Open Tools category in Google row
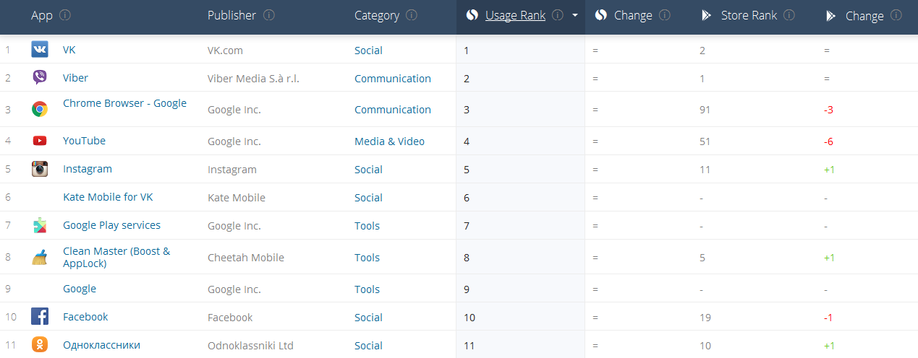 (x=367, y=289)
